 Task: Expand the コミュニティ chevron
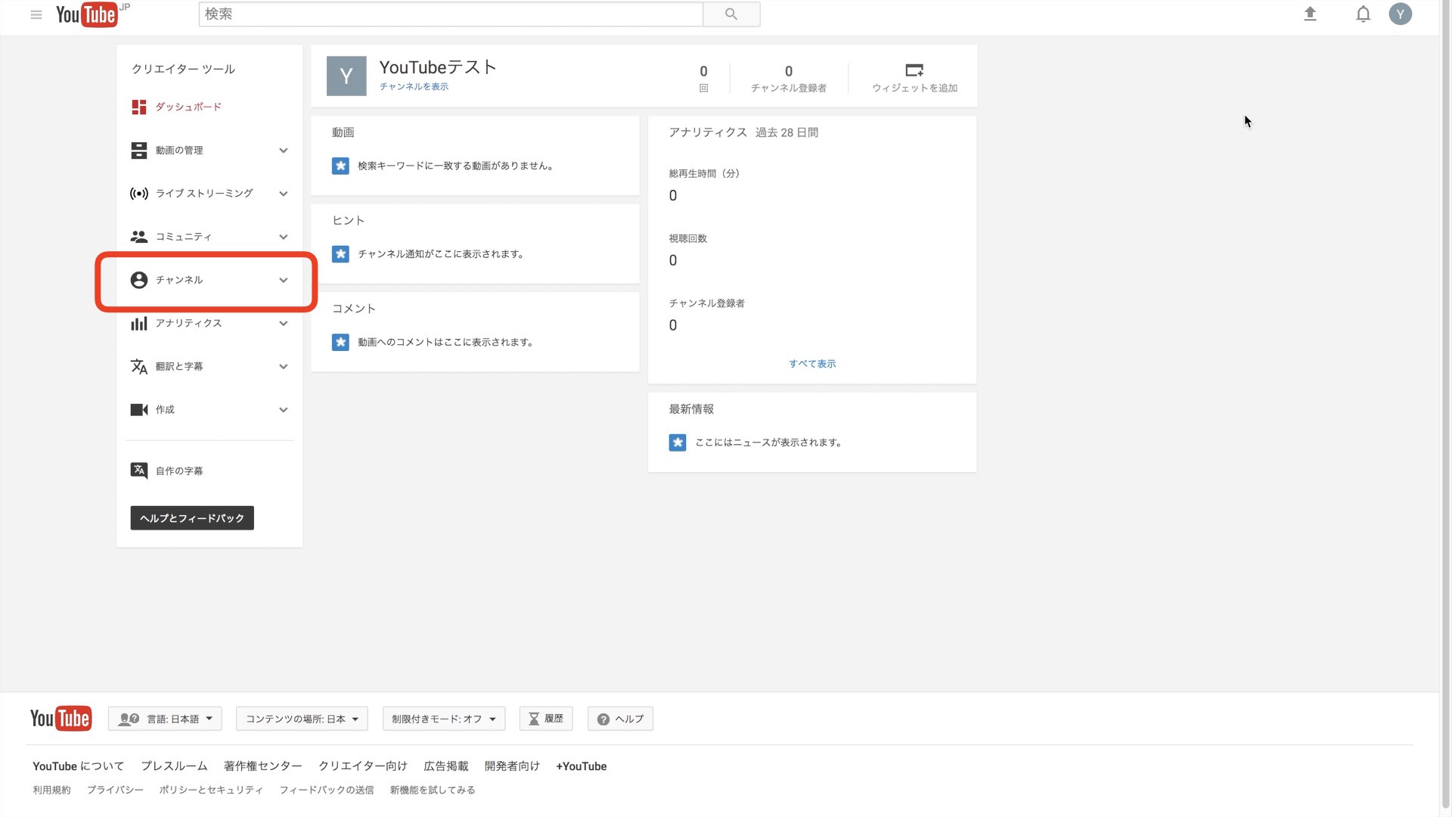tap(284, 237)
